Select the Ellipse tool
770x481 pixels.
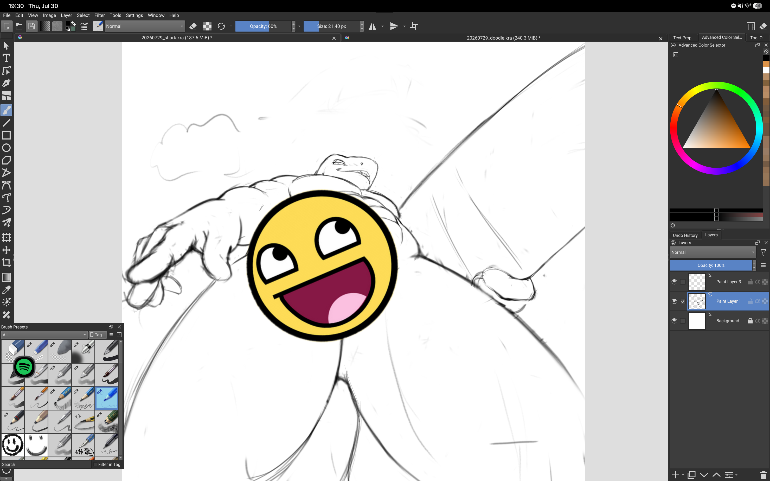6,148
